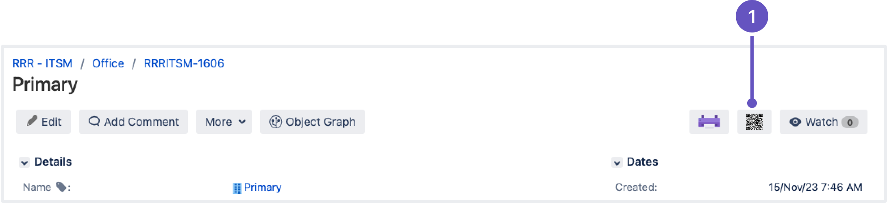Collapse the Dates section

click(x=617, y=162)
